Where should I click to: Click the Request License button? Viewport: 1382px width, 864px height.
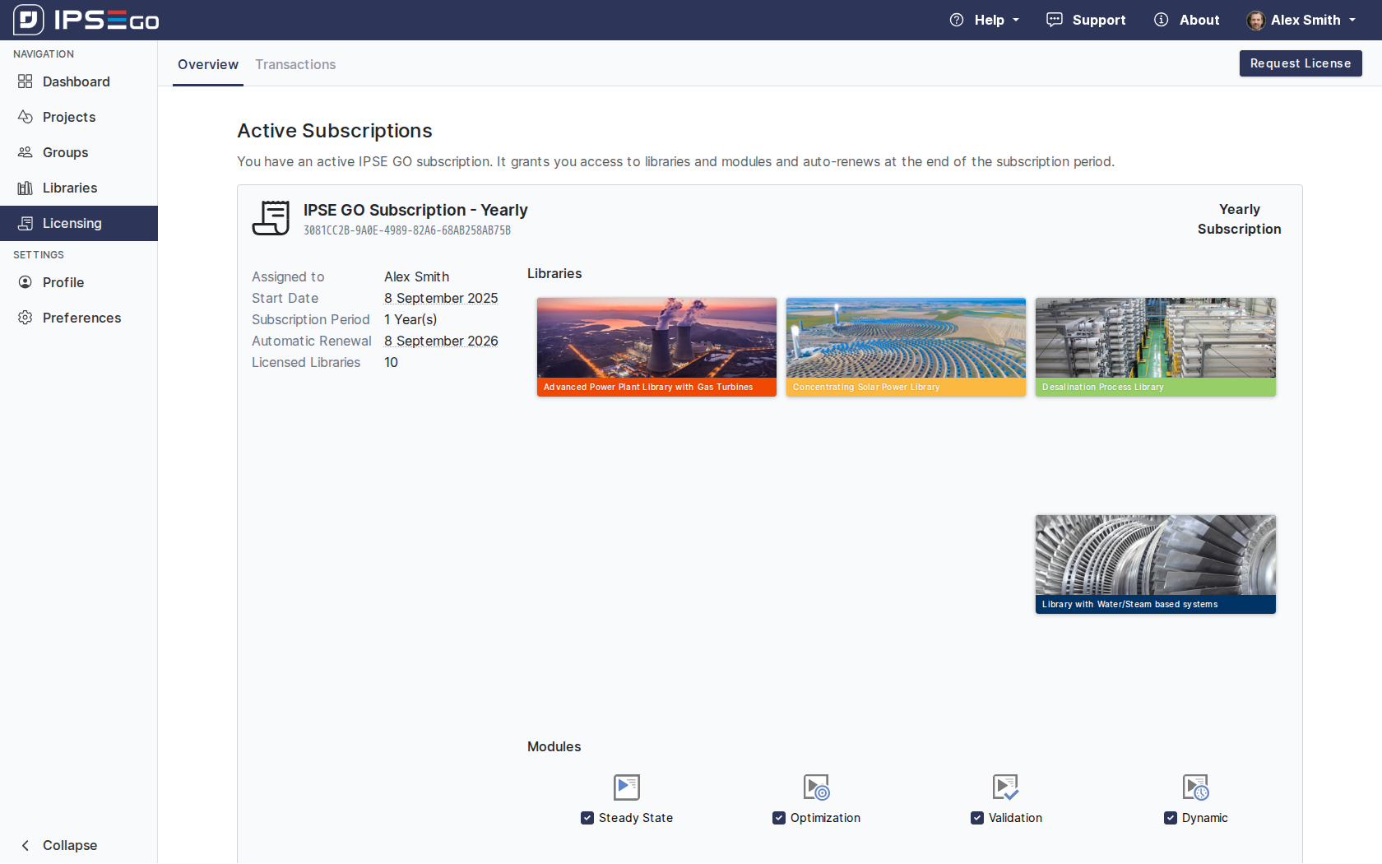(x=1300, y=63)
